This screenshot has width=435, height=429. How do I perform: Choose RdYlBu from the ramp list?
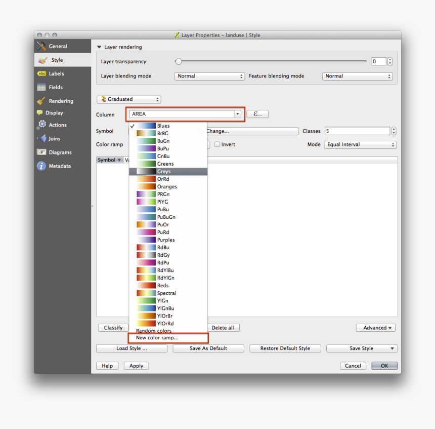coord(168,270)
